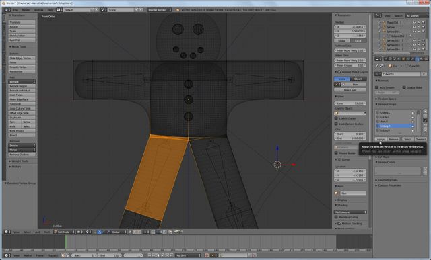Click the Rotate button
The image size is (431, 260).
22,27
